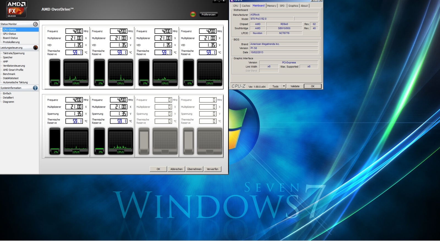Click the CPU0 Frequenz value 4200

(x=74, y=31)
